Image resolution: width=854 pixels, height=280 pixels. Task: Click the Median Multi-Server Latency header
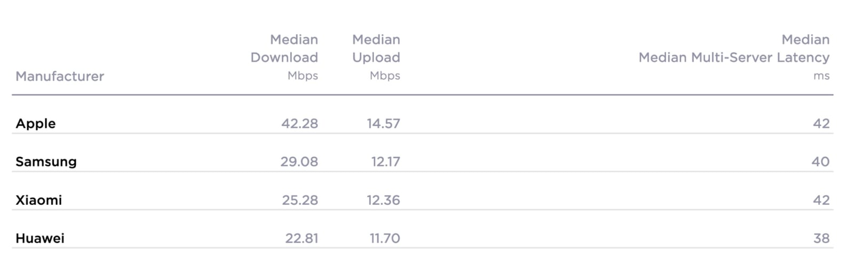pos(734,49)
